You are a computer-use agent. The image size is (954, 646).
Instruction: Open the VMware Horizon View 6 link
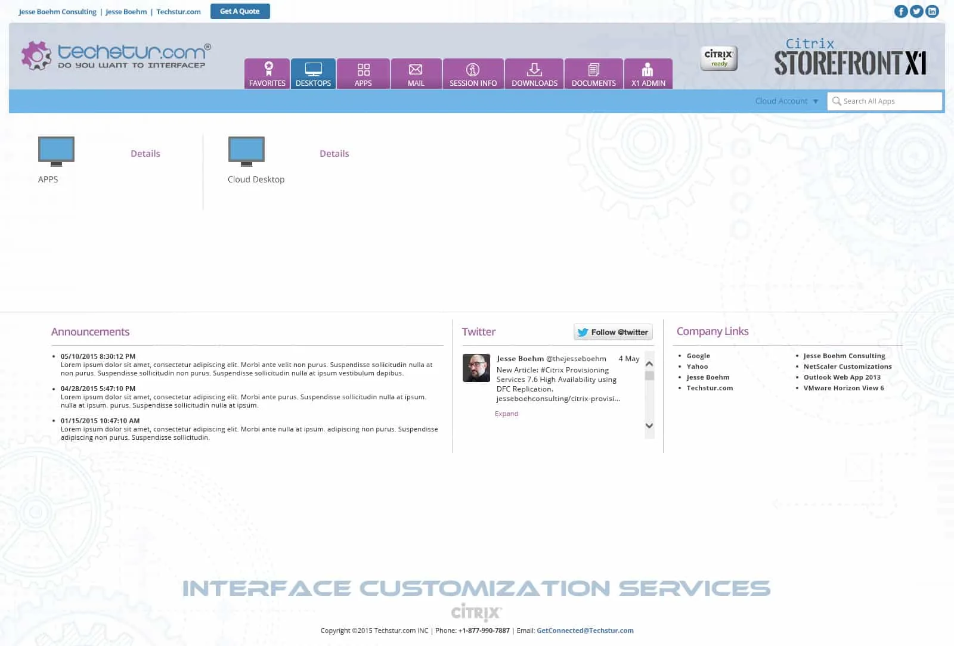coord(844,388)
